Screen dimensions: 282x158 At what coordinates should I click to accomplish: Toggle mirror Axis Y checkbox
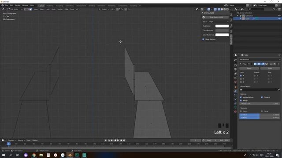(x=241, y=79)
